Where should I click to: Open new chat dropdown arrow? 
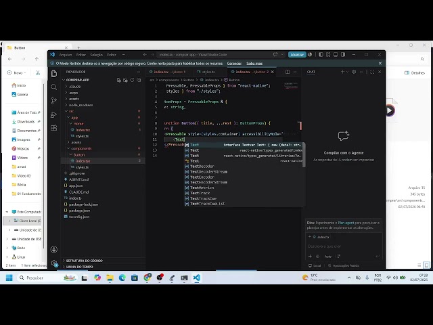tap(347, 72)
